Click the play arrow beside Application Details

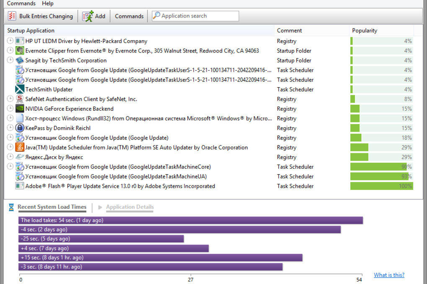pos(100,207)
